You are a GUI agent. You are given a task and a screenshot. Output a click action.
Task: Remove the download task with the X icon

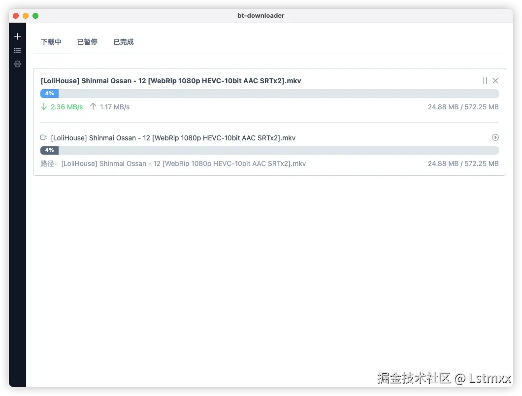(495, 80)
